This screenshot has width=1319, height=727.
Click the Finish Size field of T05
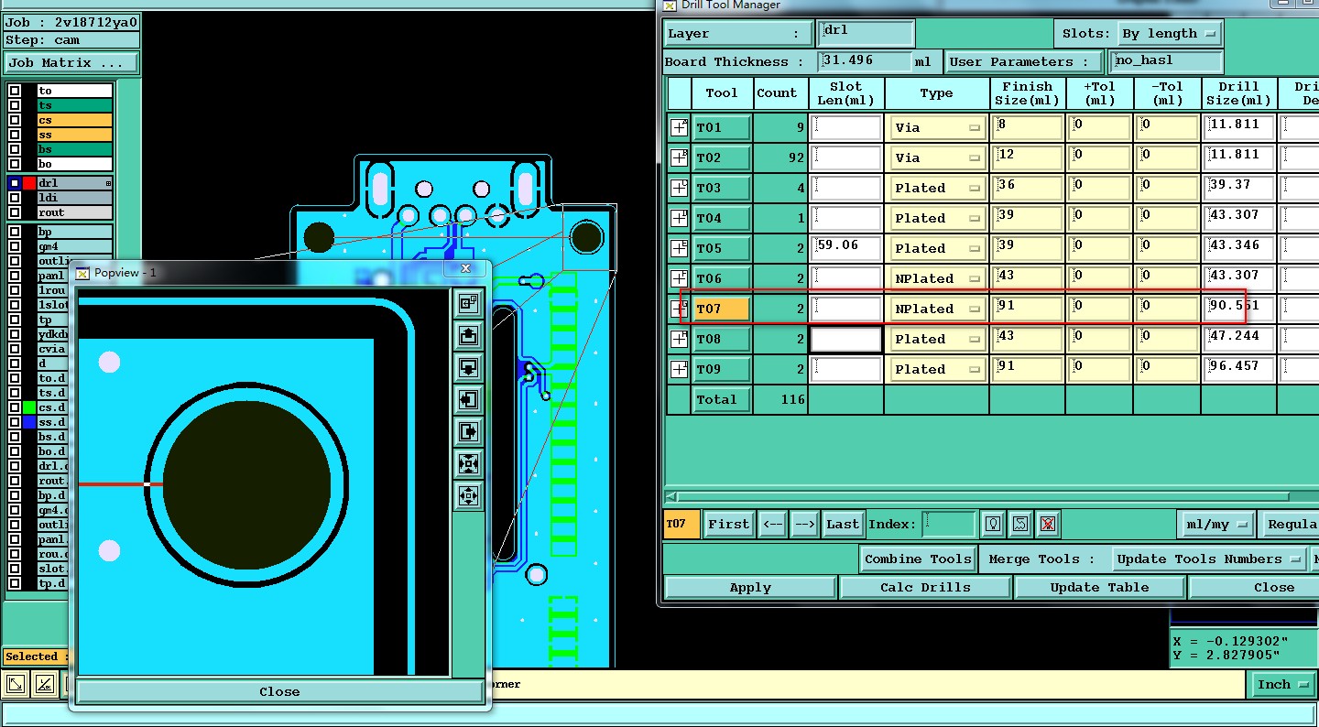[1028, 248]
